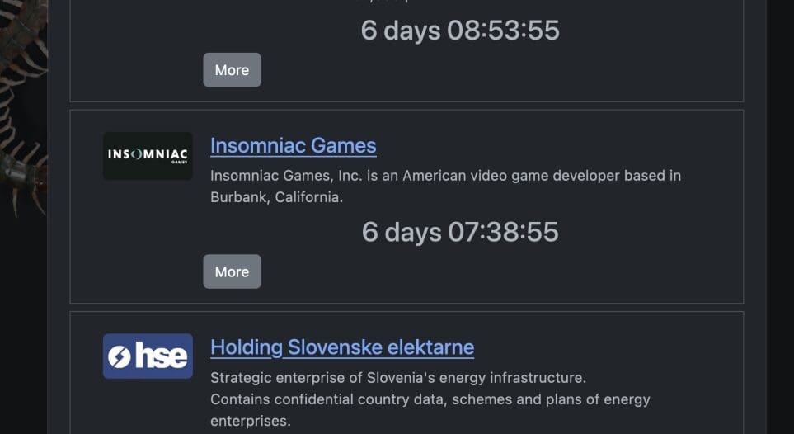Open the Holding Slovenske elektarne link

pos(342,347)
